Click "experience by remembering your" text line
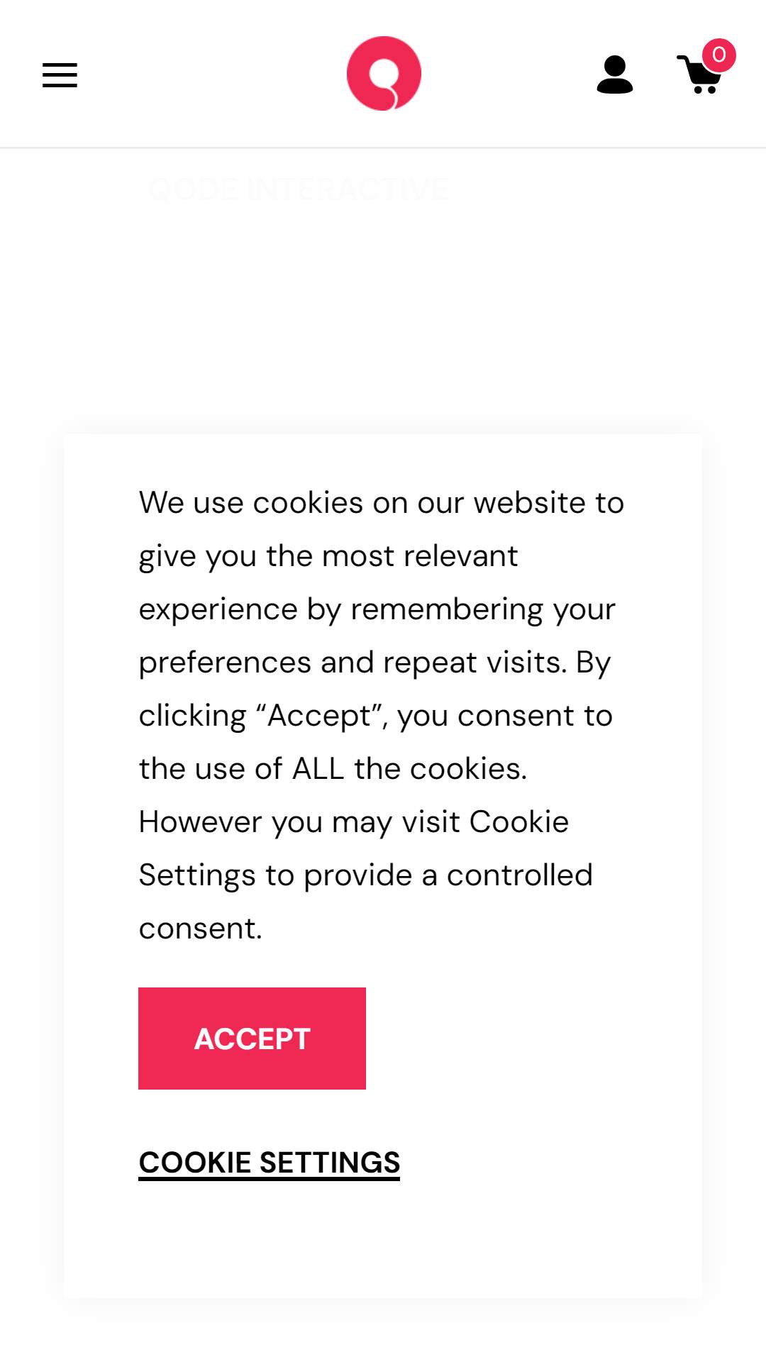Image resolution: width=766 pixels, height=1362 pixels. pyautogui.click(x=377, y=609)
